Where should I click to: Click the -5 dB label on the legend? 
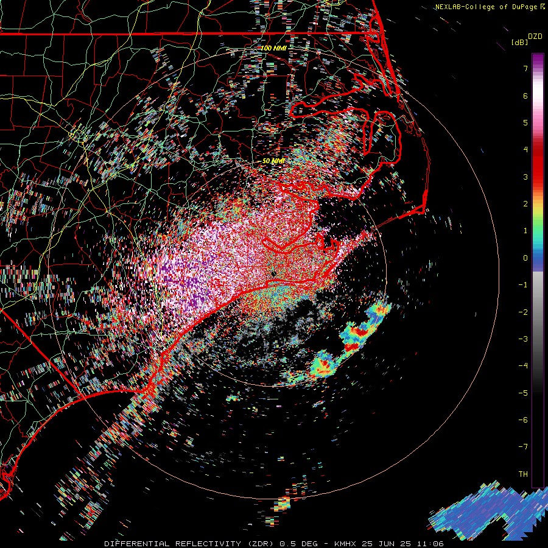[x=523, y=393]
